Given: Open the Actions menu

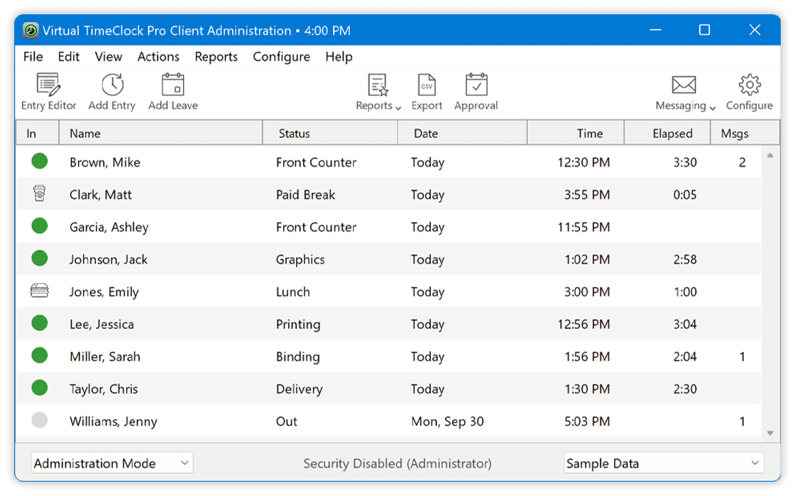Looking at the screenshot, I should click(x=158, y=57).
